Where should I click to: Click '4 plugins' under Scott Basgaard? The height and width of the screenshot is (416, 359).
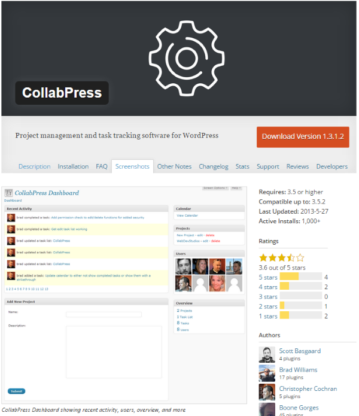pyautogui.click(x=290, y=359)
